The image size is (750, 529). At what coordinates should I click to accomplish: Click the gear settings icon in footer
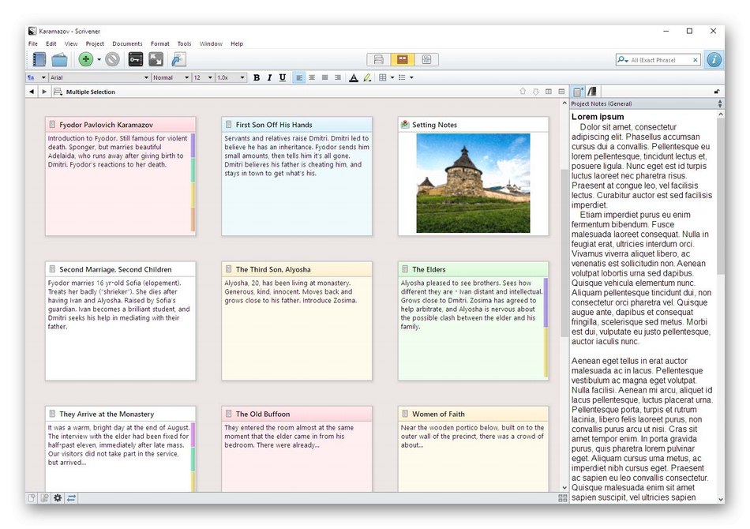pyautogui.click(x=58, y=498)
